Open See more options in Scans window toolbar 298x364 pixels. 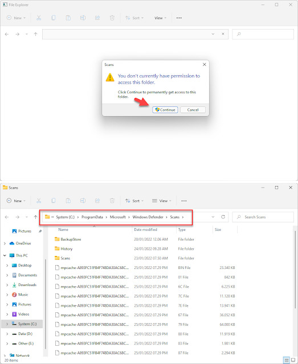184,201
